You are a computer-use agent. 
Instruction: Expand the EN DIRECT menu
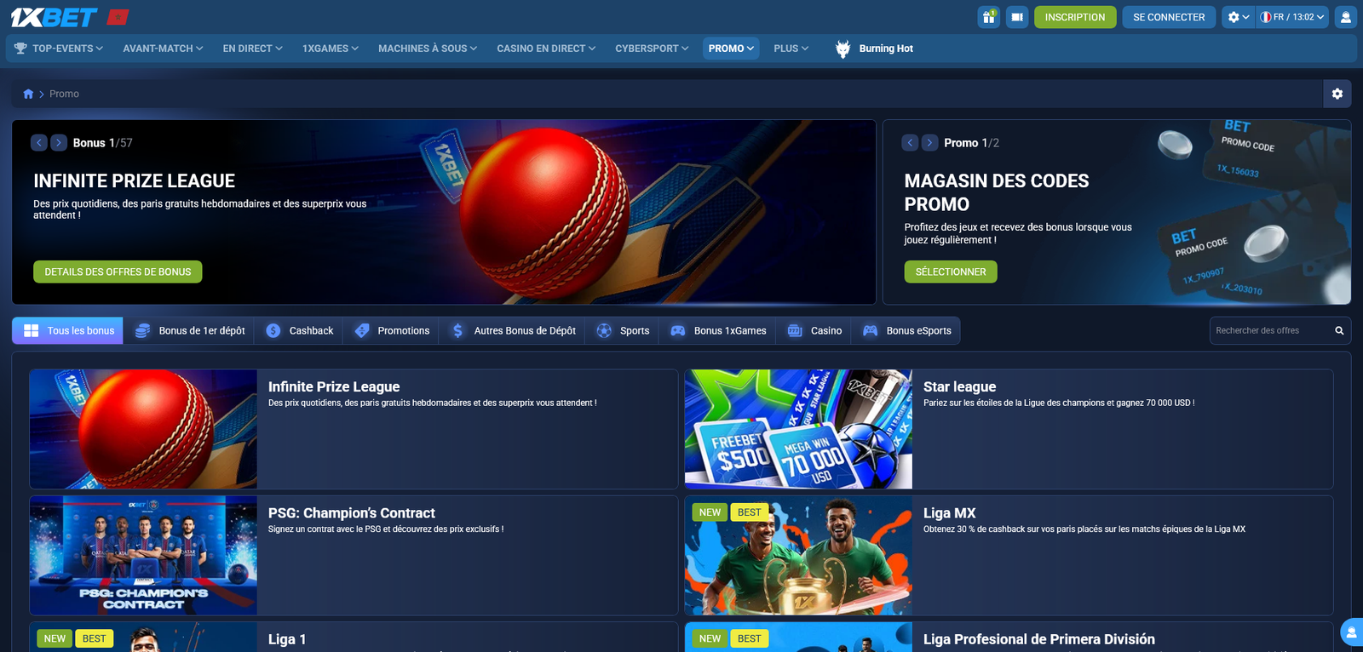[252, 49]
